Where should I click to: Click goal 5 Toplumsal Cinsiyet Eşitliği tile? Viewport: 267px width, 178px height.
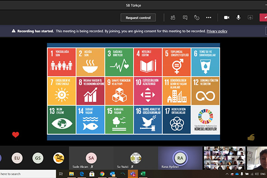tap(177, 62)
